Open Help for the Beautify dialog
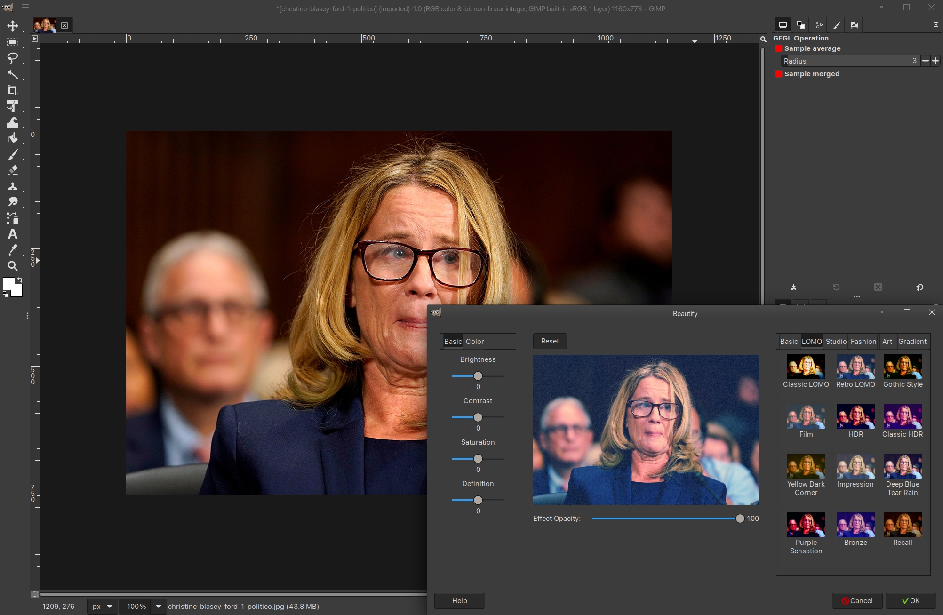Image resolution: width=943 pixels, height=615 pixels. (x=460, y=601)
